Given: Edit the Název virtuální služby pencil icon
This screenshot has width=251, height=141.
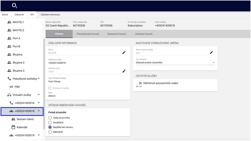Looking at the screenshot, I should [211, 52].
